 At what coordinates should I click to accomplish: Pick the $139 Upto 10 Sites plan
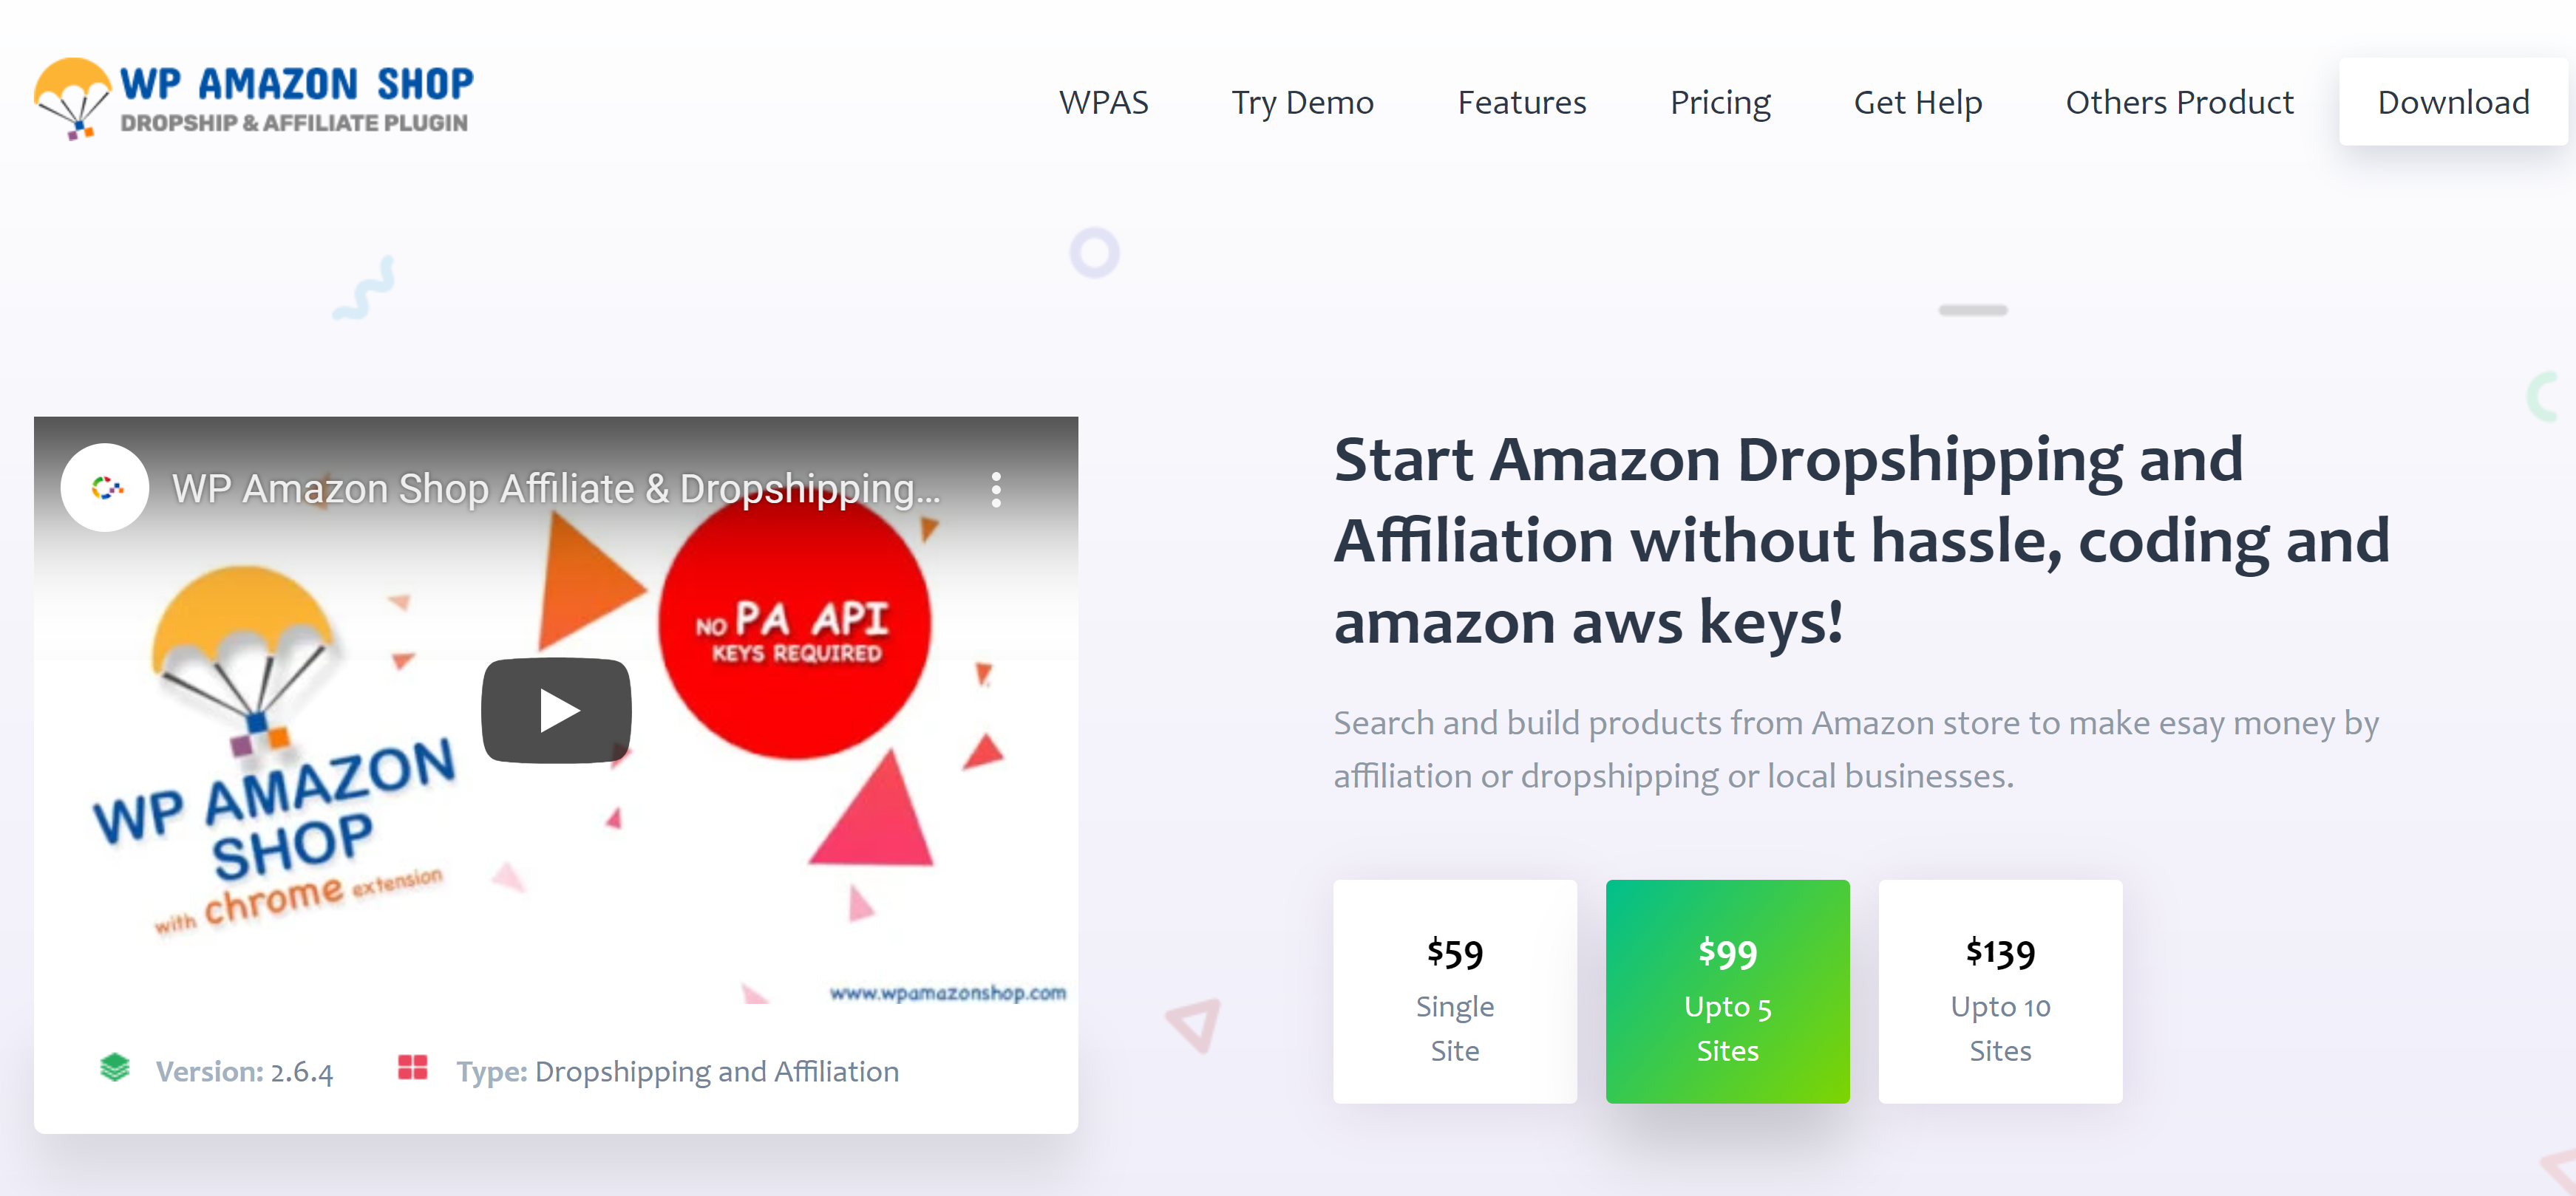click(x=2000, y=991)
